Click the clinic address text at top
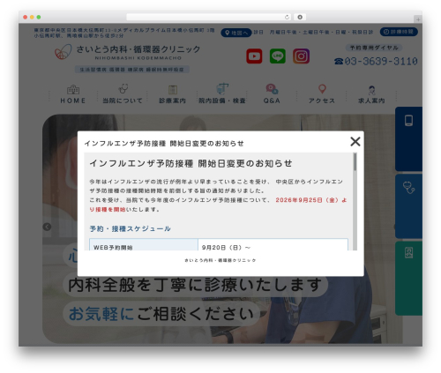 pyautogui.click(x=124, y=33)
